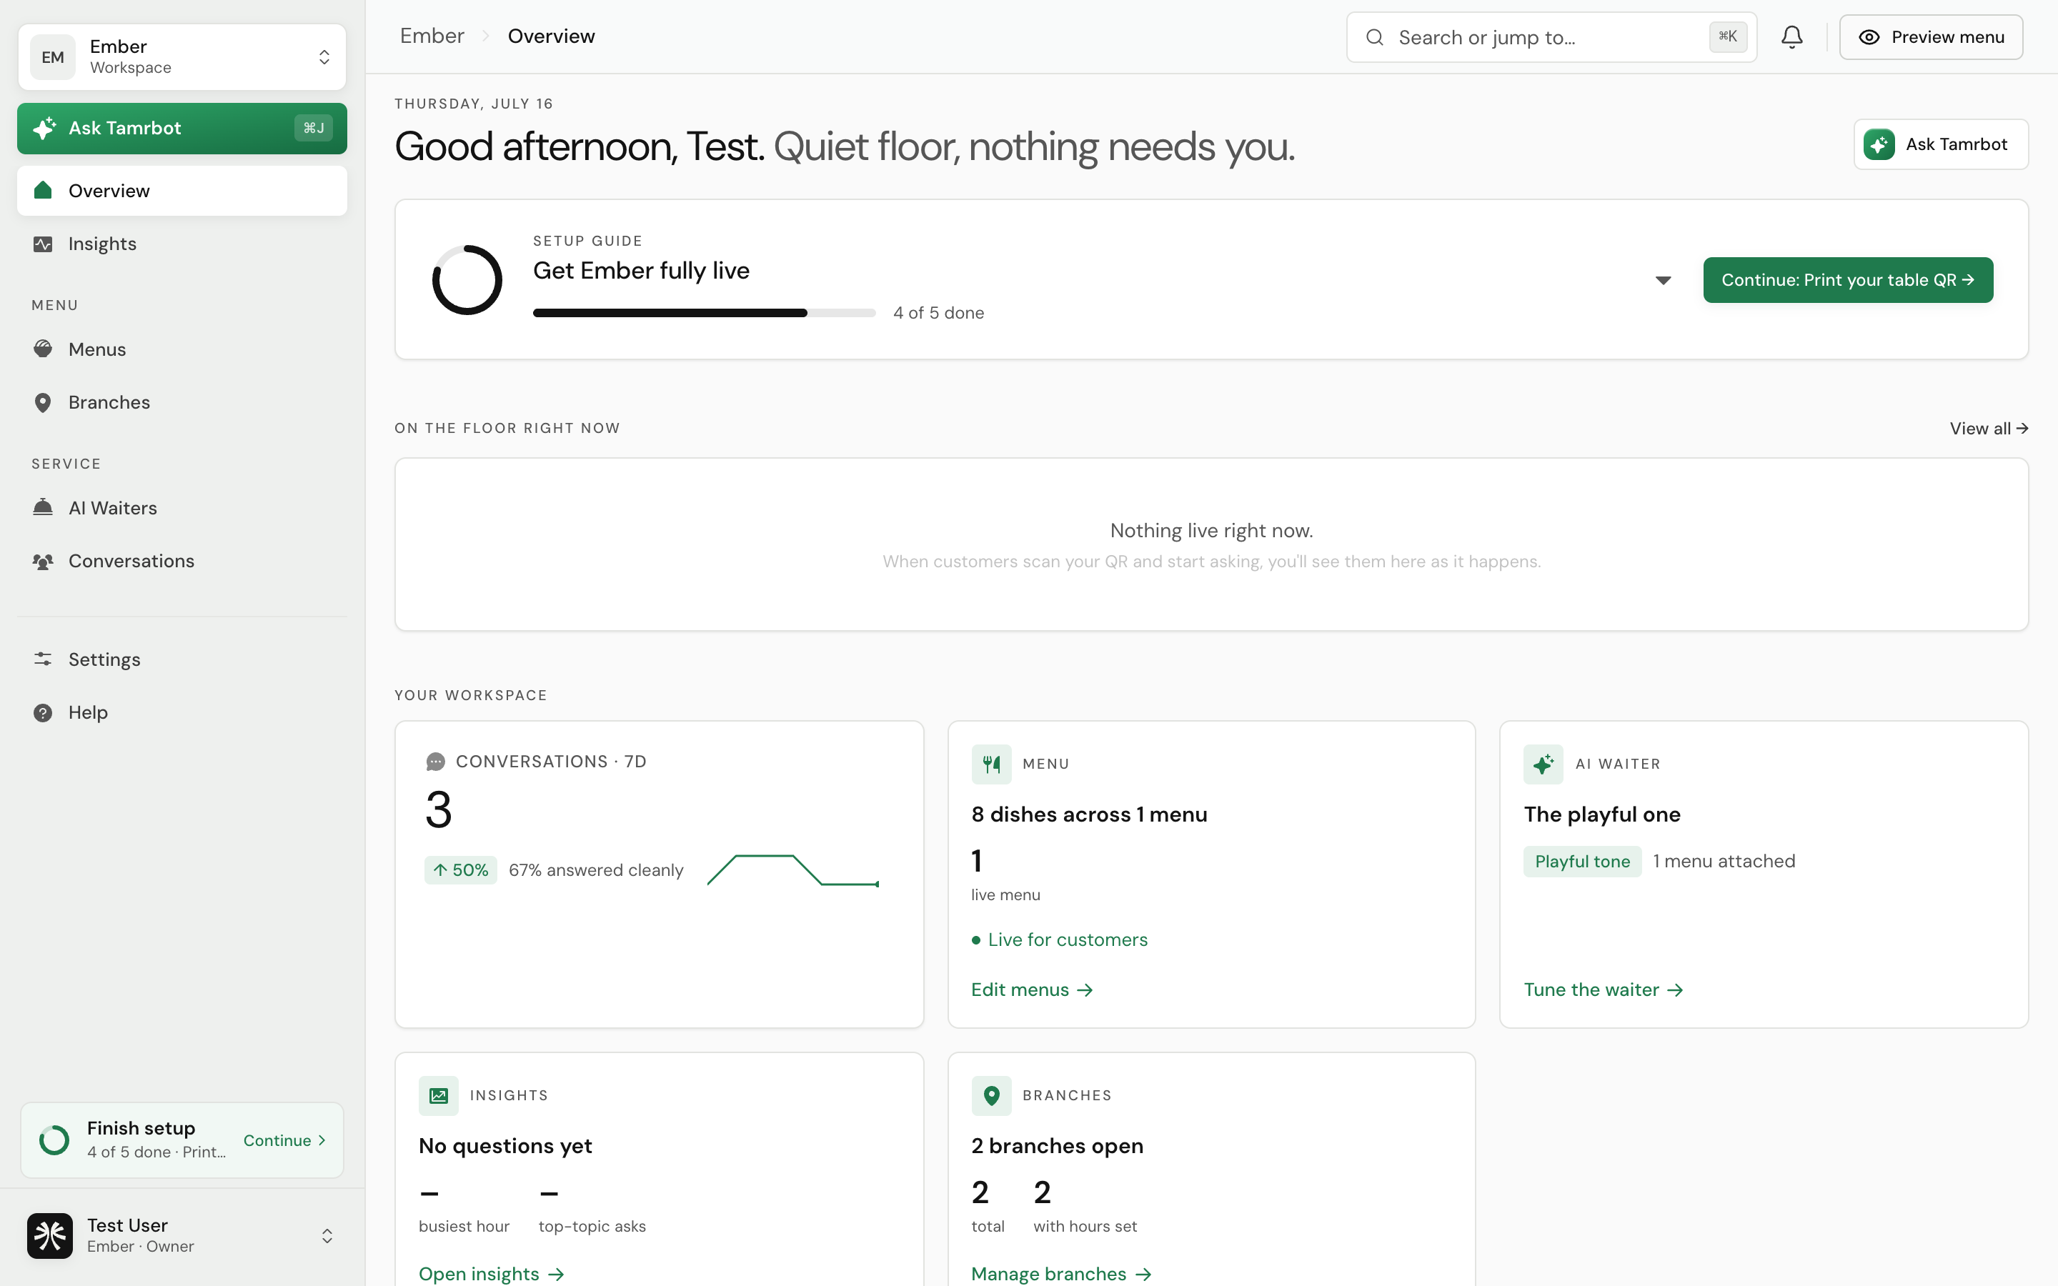Click '8 dishes across 1 menu' heading

(x=1089, y=814)
